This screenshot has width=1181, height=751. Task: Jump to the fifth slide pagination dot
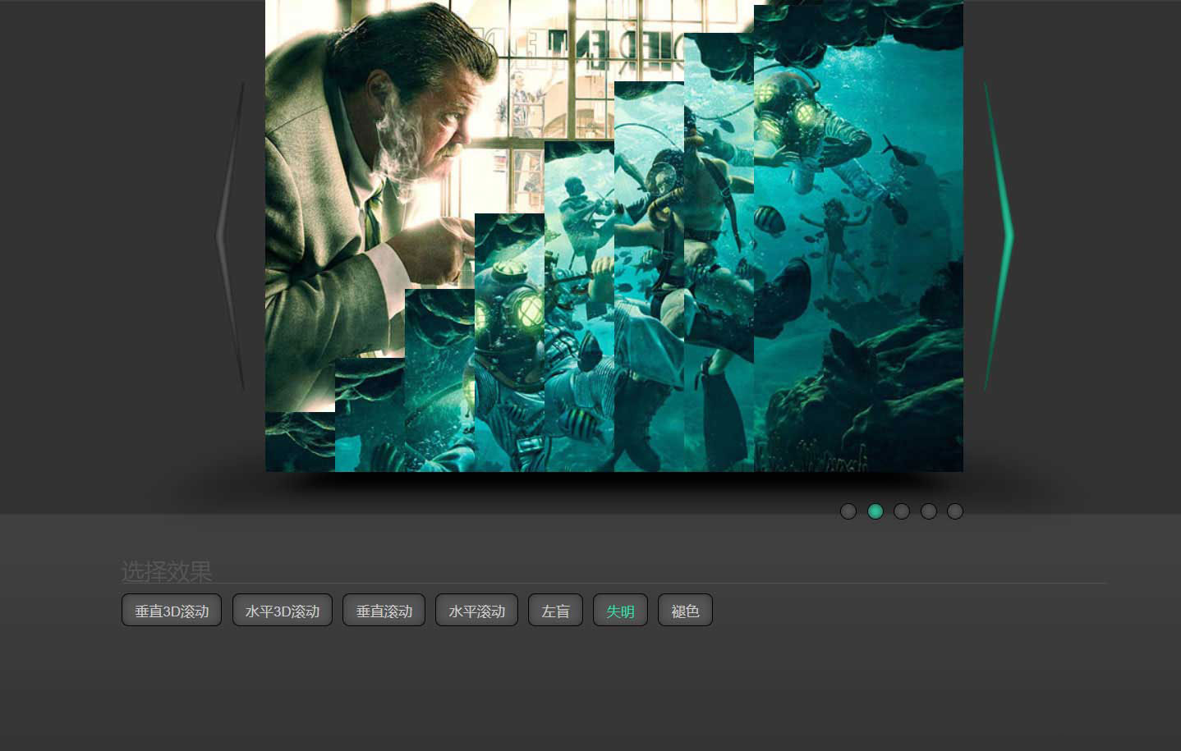(955, 511)
